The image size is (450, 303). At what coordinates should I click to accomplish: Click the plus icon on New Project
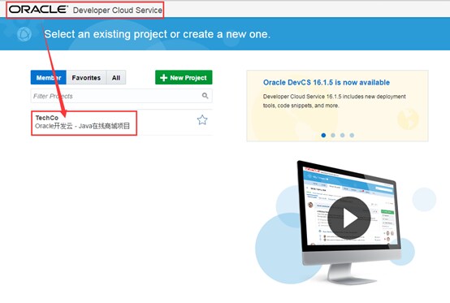tap(163, 78)
